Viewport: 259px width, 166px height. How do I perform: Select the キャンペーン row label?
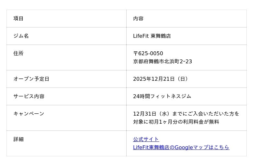click(29, 114)
